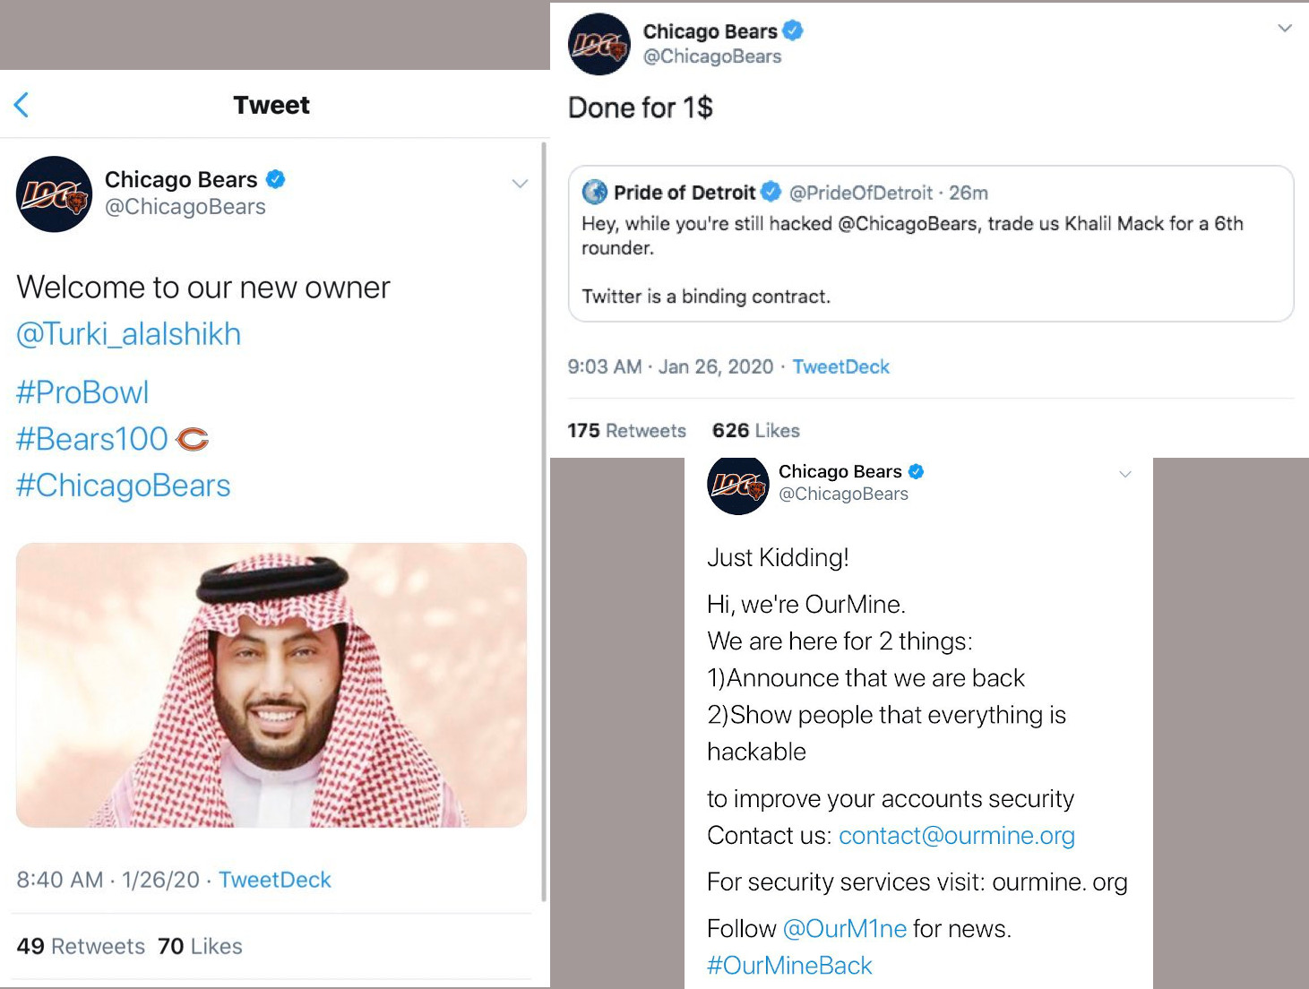
Task: Open dropdown chevron on Done for 1$ tweet
Action: coord(1284,29)
